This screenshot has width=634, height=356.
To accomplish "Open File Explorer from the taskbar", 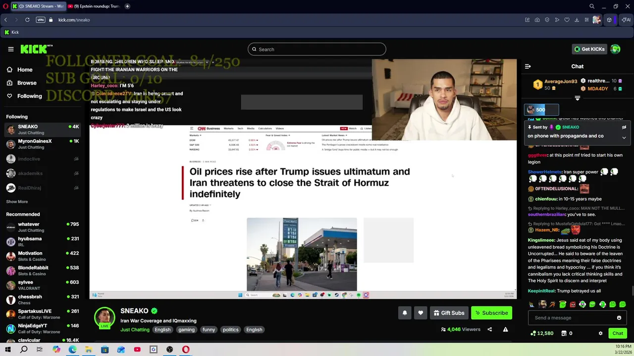I will click(88, 350).
